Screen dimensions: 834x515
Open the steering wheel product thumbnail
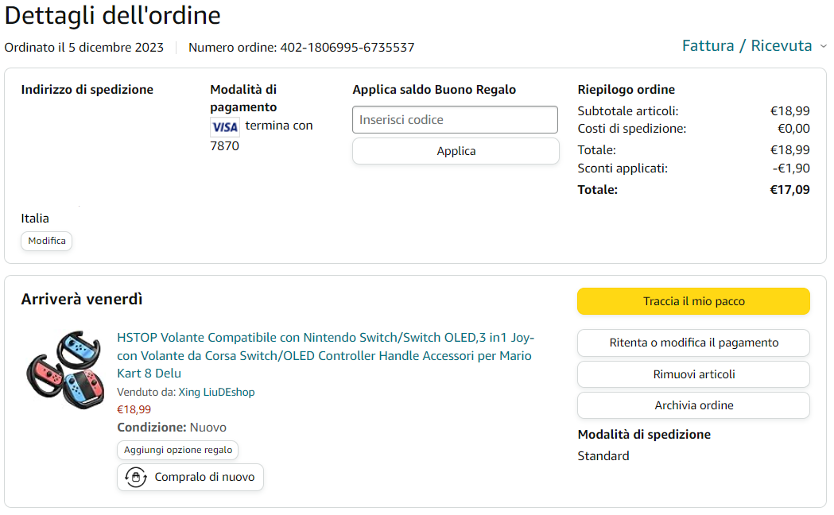[x=64, y=370]
